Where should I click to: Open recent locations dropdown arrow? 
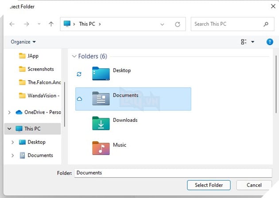coord(39,24)
